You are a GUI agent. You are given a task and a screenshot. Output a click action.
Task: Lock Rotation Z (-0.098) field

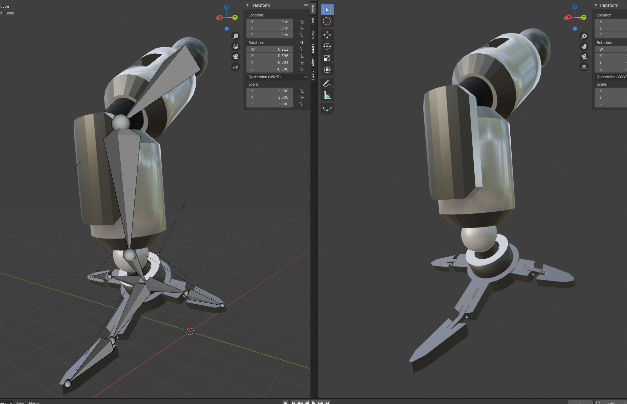click(302, 69)
